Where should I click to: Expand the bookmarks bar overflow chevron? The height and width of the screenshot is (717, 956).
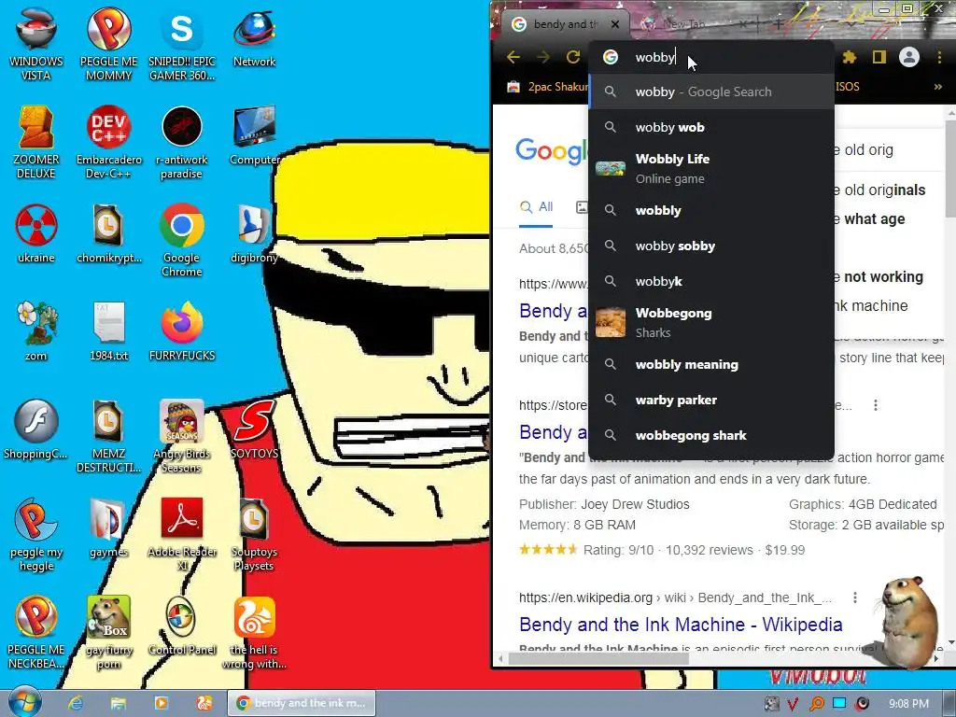(x=937, y=87)
